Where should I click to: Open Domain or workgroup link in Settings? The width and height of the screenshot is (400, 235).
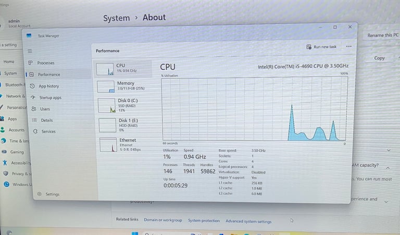pos(162,220)
